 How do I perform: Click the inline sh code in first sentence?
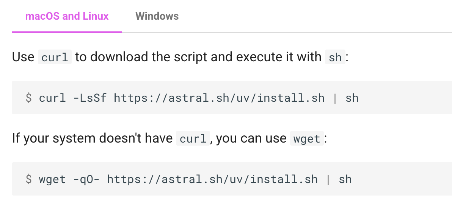[x=335, y=57]
